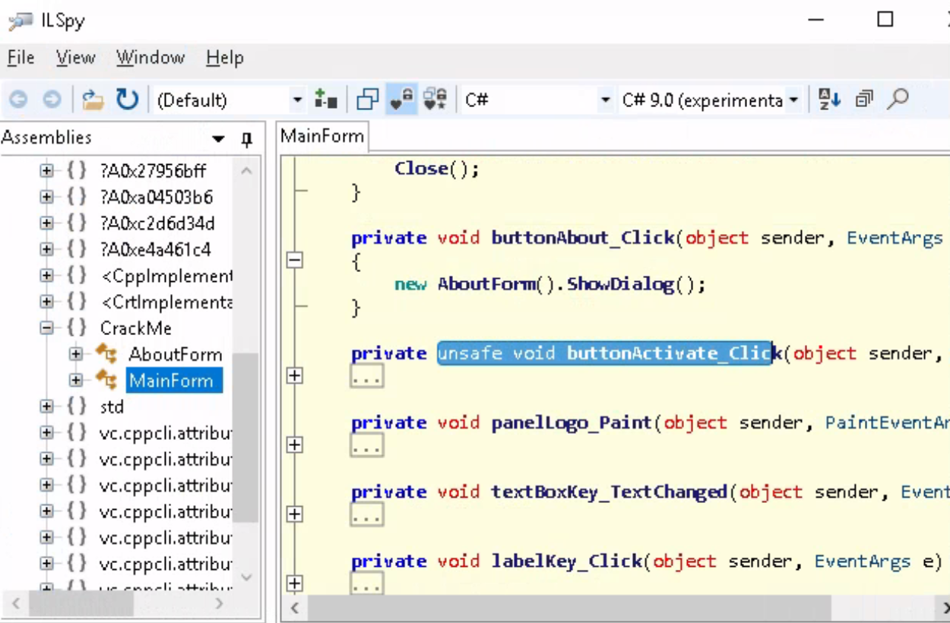Image resolution: width=950 pixels, height=623 pixels.
Task: Click the Back navigation arrow
Action: pos(18,100)
